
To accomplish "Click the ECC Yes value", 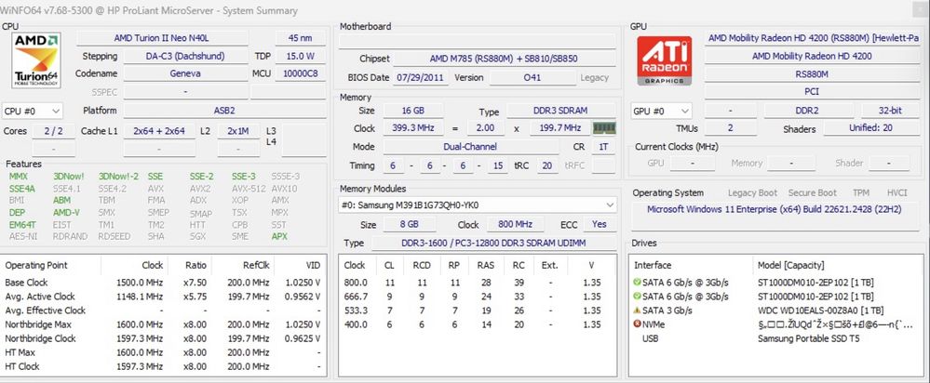I will pyautogui.click(x=599, y=224).
